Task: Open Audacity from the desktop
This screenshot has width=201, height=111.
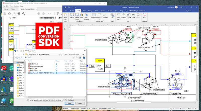Action: [4, 80]
